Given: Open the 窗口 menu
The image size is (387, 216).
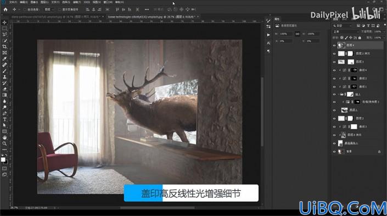Looking at the screenshot, I should click(108, 2).
